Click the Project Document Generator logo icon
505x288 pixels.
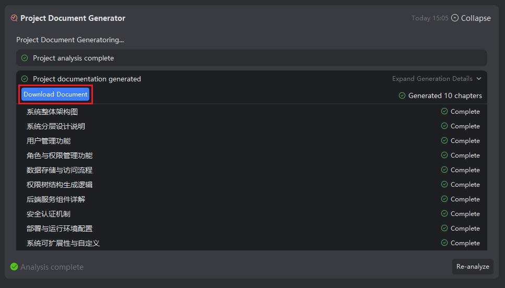coord(14,18)
